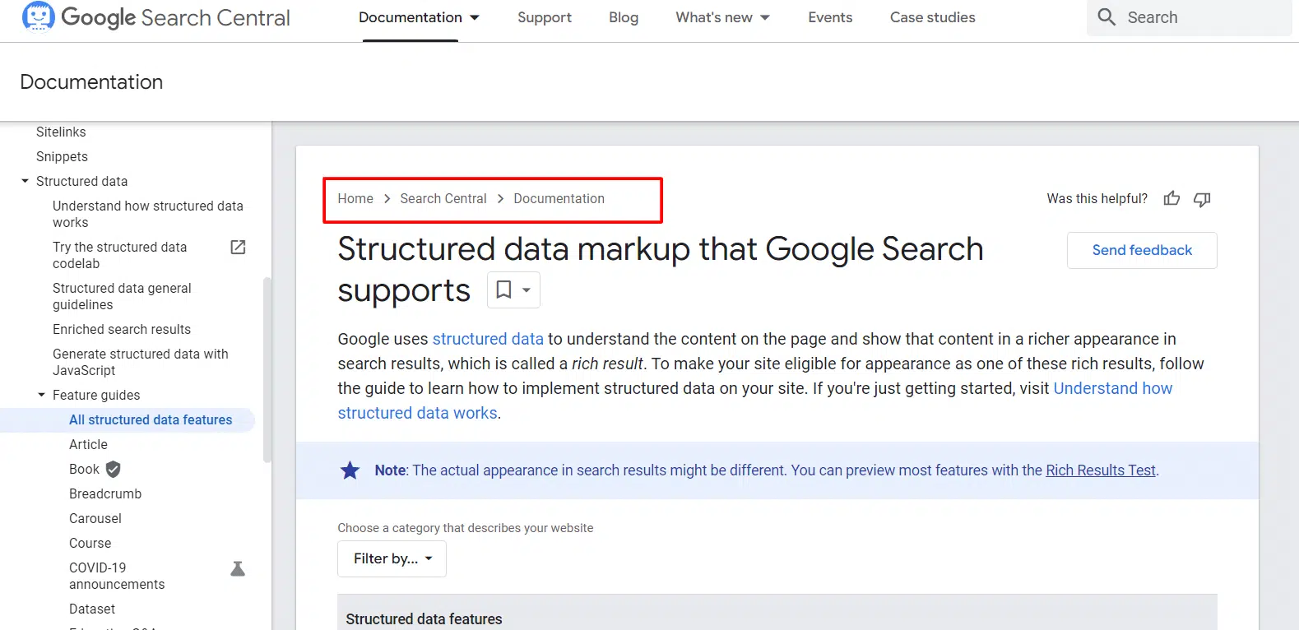Screen dimensions: 1299x630
Task: Click the search magnifier icon
Action: (x=1106, y=17)
